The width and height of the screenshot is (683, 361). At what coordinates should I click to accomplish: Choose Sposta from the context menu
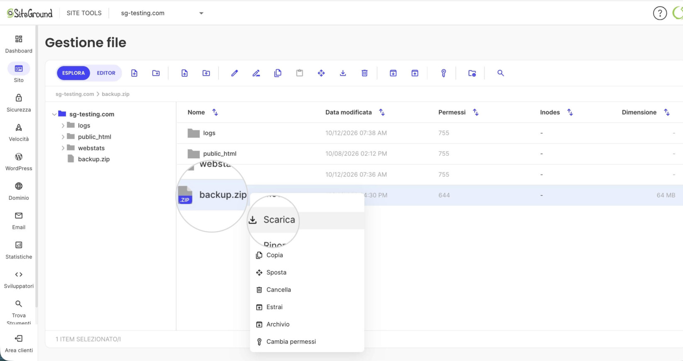point(307,272)
